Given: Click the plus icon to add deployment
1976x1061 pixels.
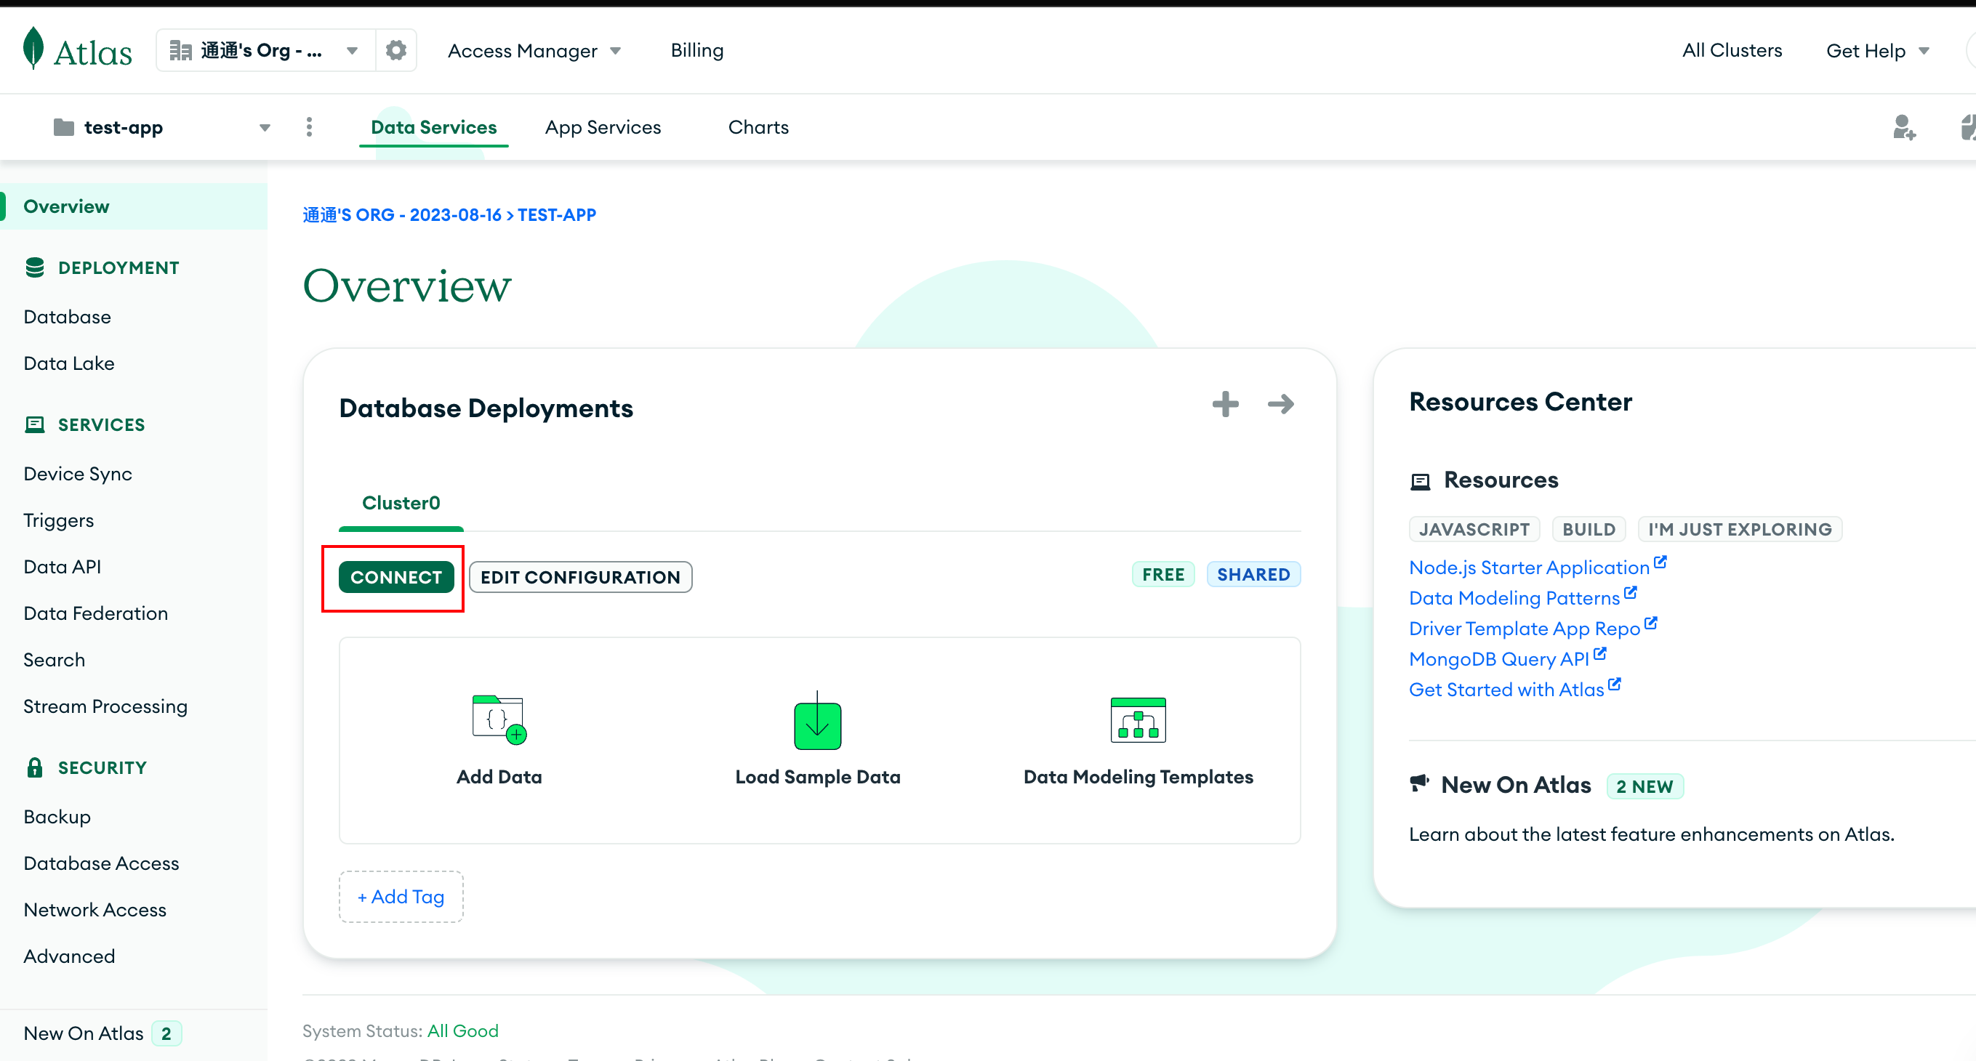Looking at the screenshot, I should click(1225, 404).
